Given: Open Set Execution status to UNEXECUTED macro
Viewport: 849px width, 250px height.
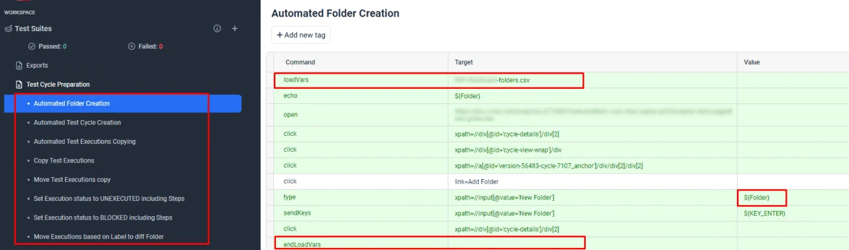Looking at the screenshot, I should pyautogui.click(x=109, y=198).
